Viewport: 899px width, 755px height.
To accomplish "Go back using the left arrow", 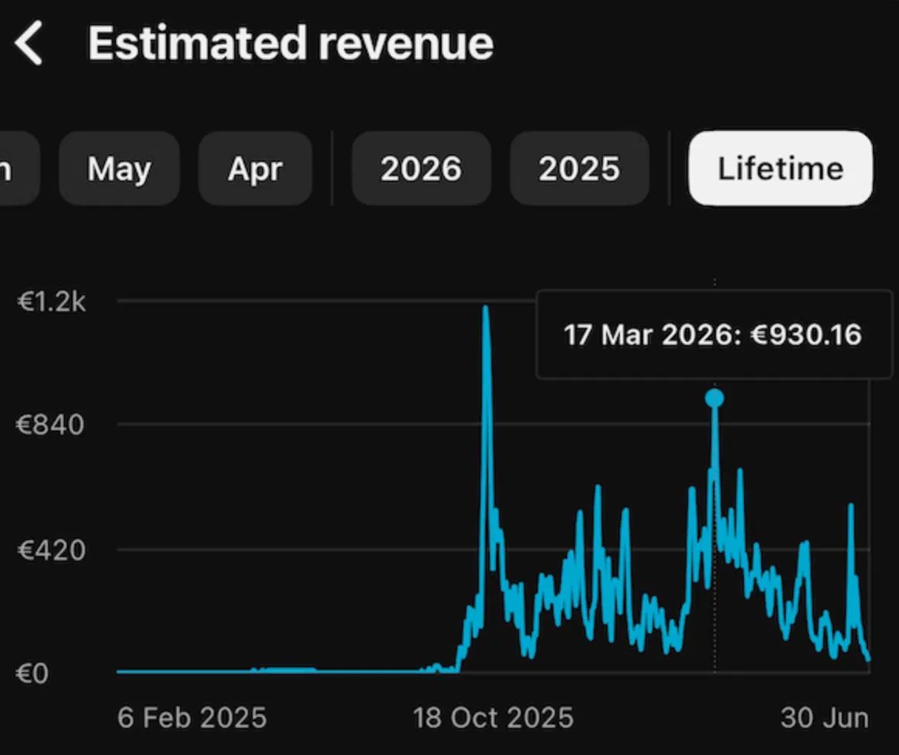I will tap(29, 43).
